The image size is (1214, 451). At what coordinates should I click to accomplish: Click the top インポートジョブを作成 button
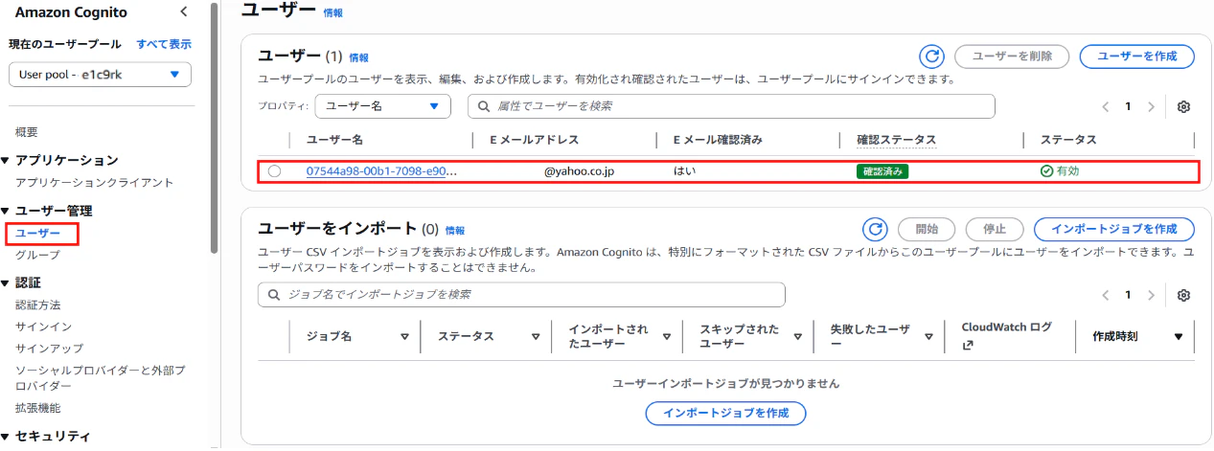(x=1113, y=229)
